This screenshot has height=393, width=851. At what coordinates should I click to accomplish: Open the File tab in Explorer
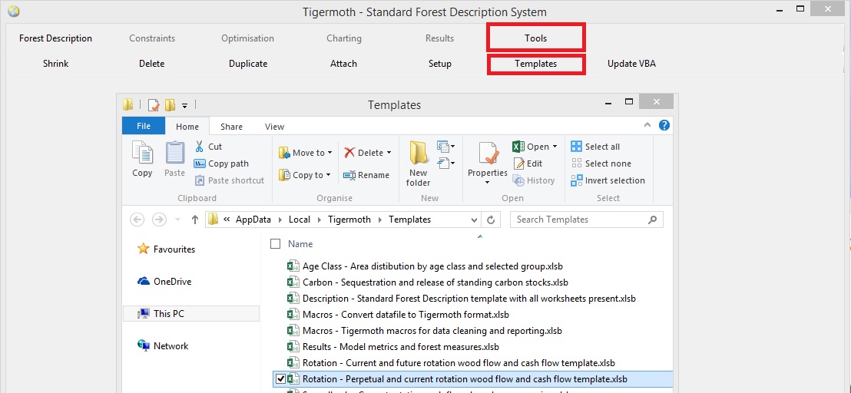pos(144,126)
